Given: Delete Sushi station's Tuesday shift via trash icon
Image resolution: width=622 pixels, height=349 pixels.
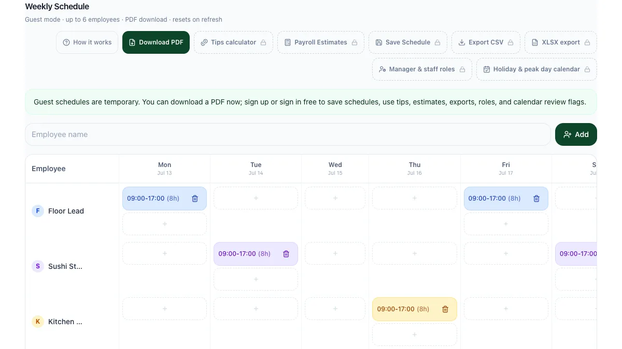Looking at the screenshot, I should point(286,254).
